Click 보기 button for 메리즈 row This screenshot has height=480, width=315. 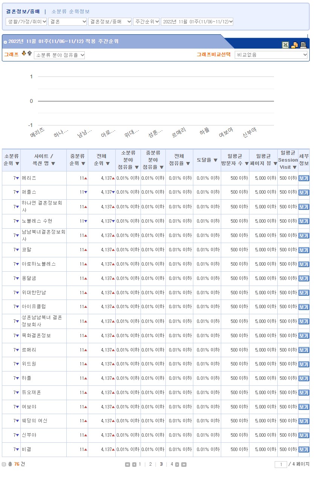tap(303, 178)
